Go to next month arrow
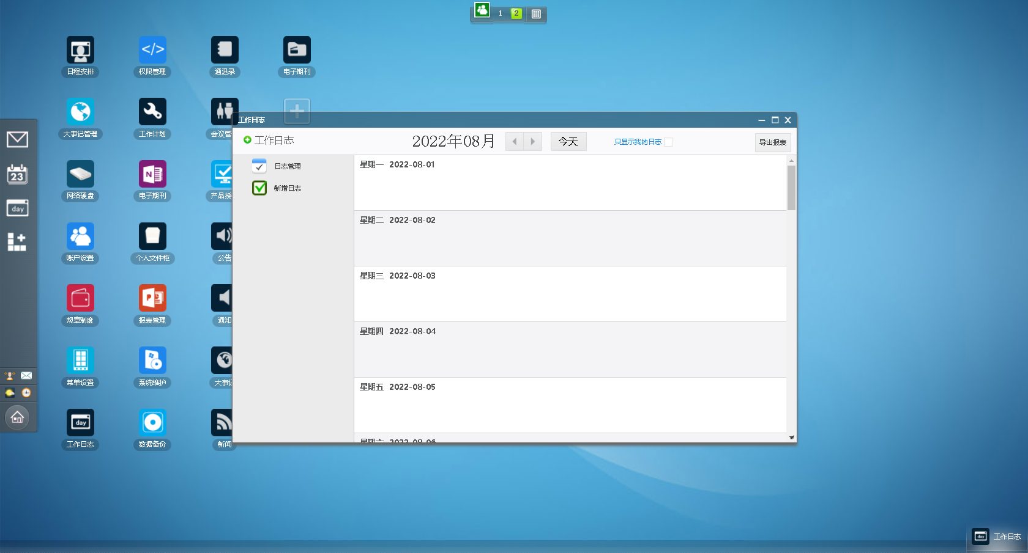The width and height of the screenshot is (1028, 553). point(533,142)
